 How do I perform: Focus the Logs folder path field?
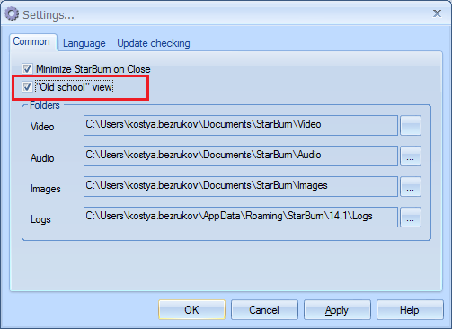tap(241, 218)
